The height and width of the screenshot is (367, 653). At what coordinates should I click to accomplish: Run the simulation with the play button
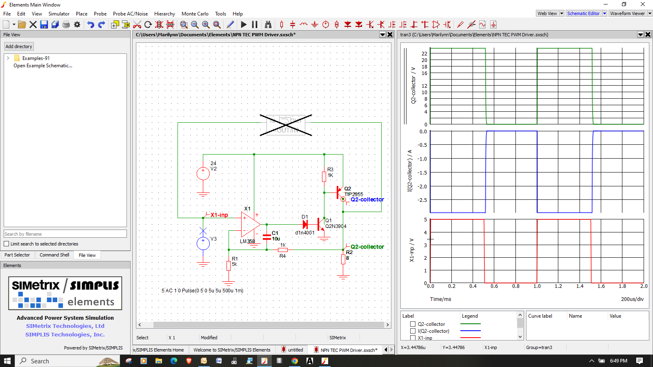pos(244,24)
